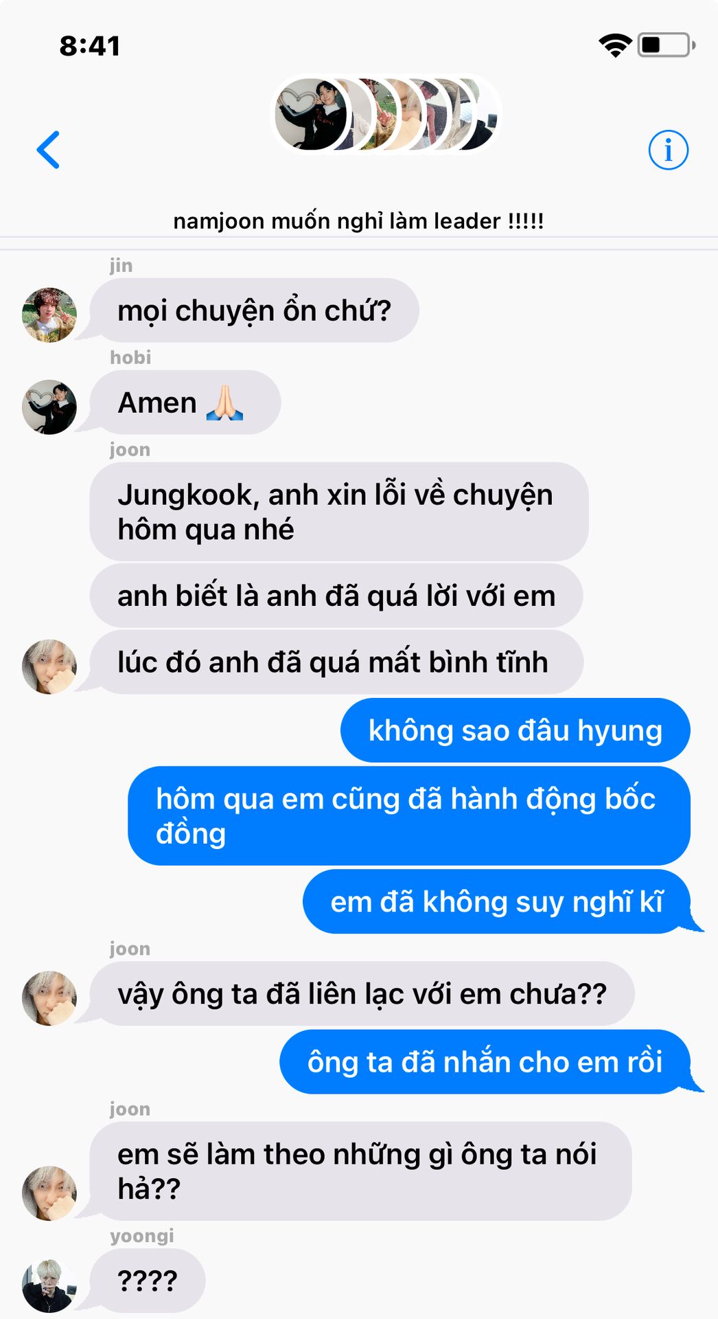The width and height of the screenshot is (718, 1319).
Task: Tap the 'Amen' message bubble
Action: click(185, 403)
